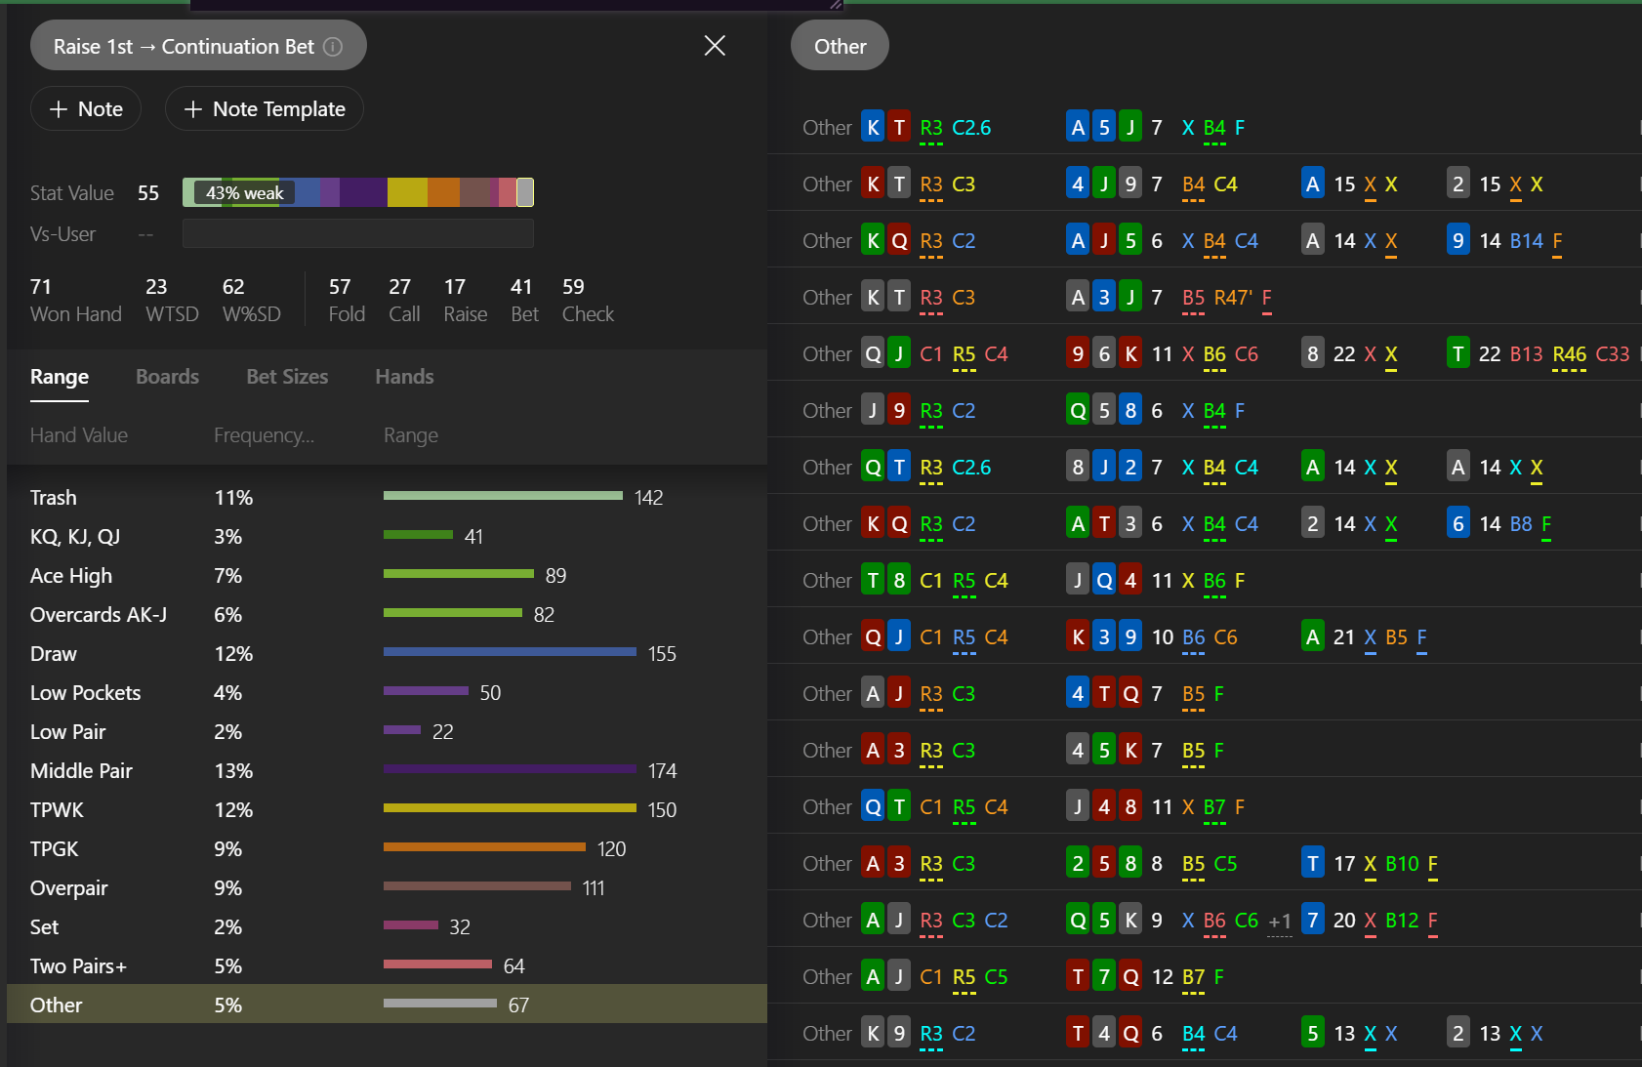Click the T 7 Q flop cards
1642x1067 pixels.
click(x=1104, y=977)
